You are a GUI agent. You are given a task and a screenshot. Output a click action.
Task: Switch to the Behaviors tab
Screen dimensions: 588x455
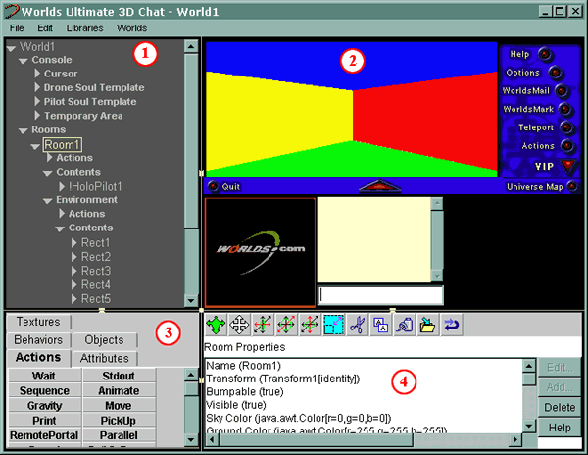tap(38, 340)
